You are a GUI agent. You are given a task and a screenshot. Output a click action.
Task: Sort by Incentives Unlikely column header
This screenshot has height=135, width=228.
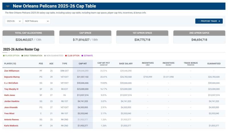coord(168,64)
